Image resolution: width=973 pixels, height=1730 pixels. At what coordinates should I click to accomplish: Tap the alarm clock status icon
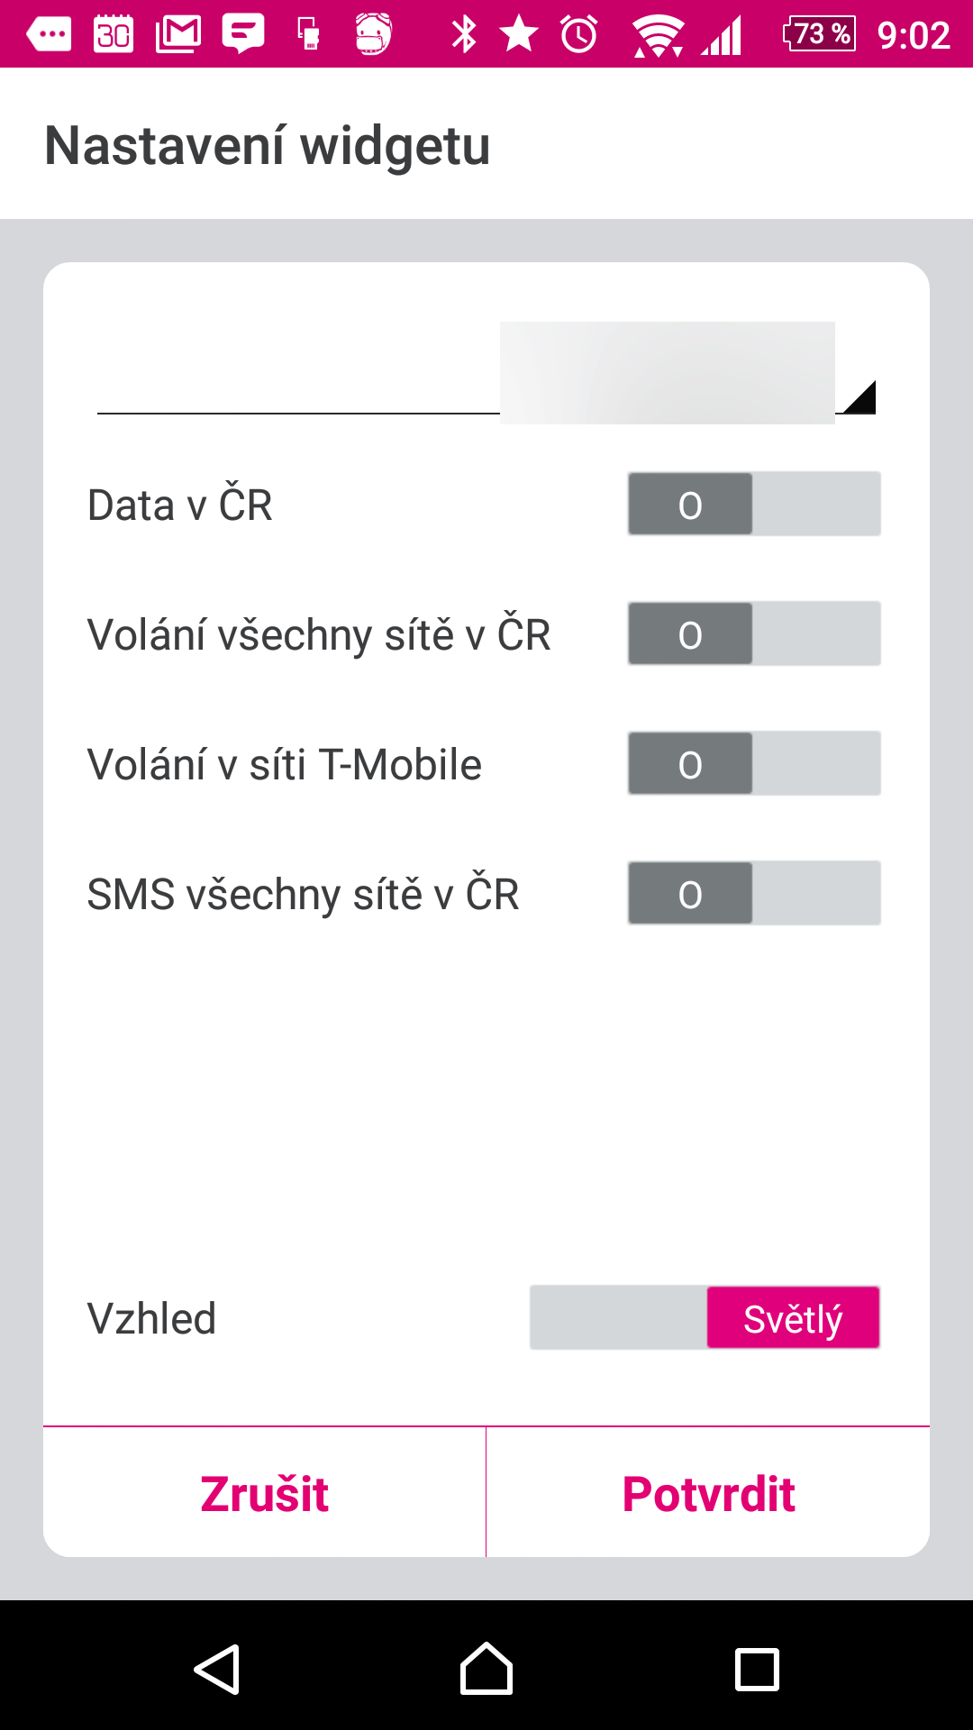coord(579,34)
